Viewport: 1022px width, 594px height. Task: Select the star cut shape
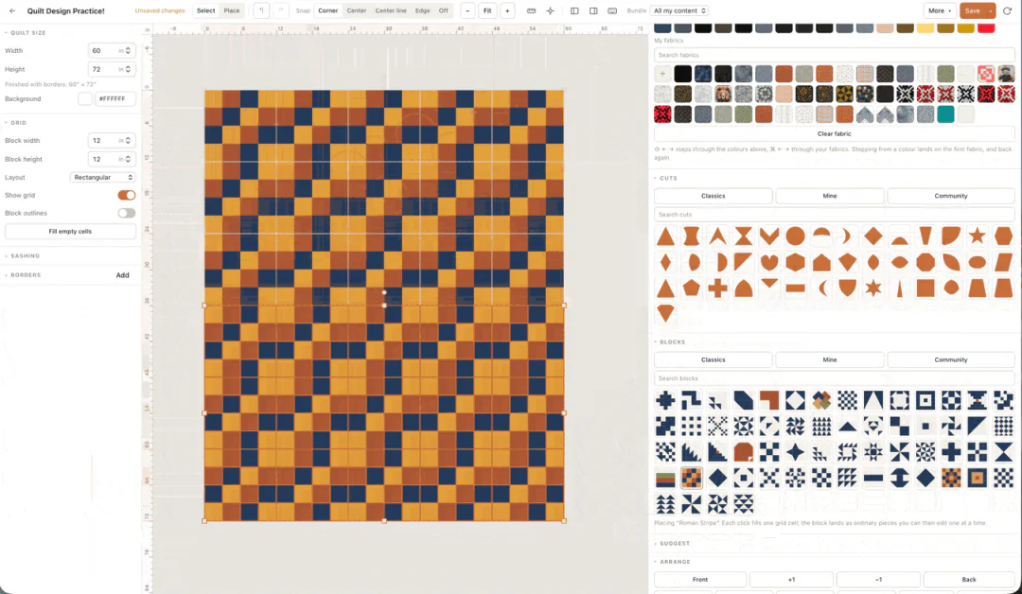pos(977,236)
